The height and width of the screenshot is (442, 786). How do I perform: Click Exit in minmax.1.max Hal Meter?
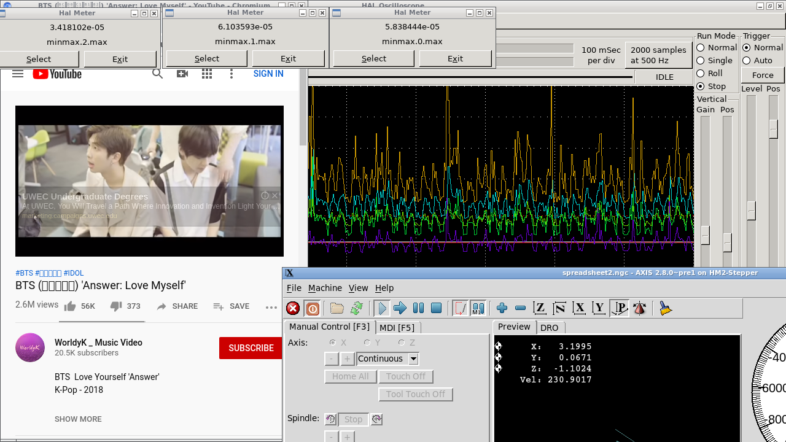(288, 59)
